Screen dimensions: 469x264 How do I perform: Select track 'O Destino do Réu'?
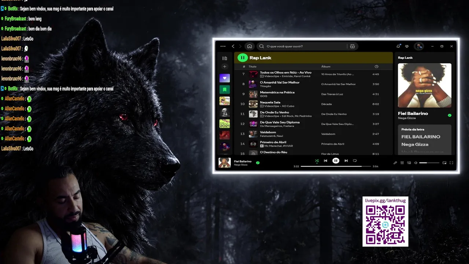click(273, 152)
